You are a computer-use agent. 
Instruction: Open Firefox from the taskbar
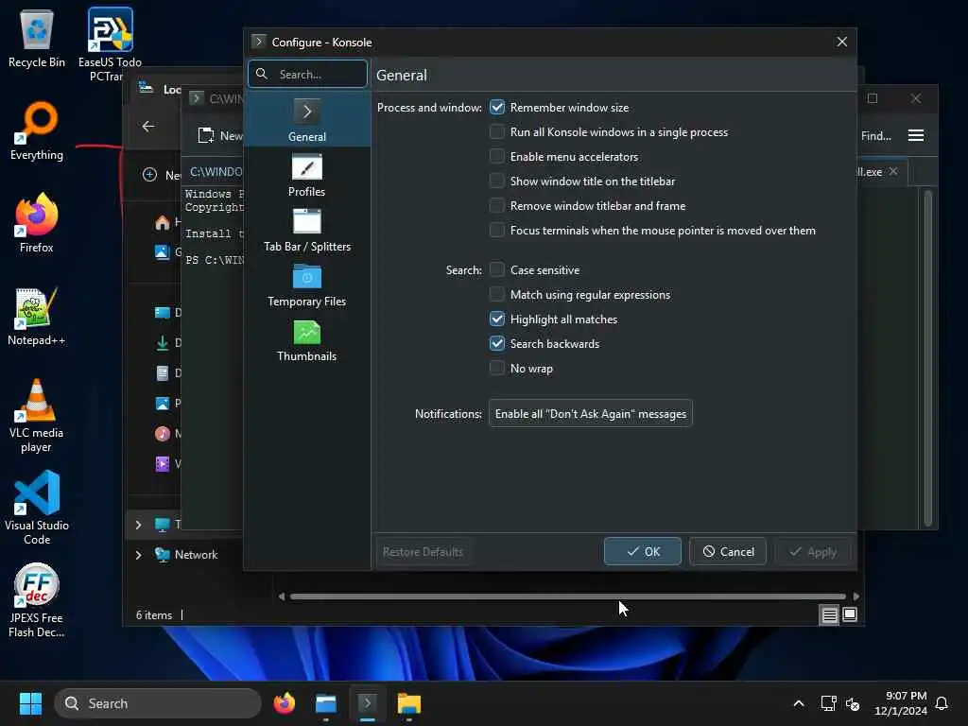coord(284,703)
